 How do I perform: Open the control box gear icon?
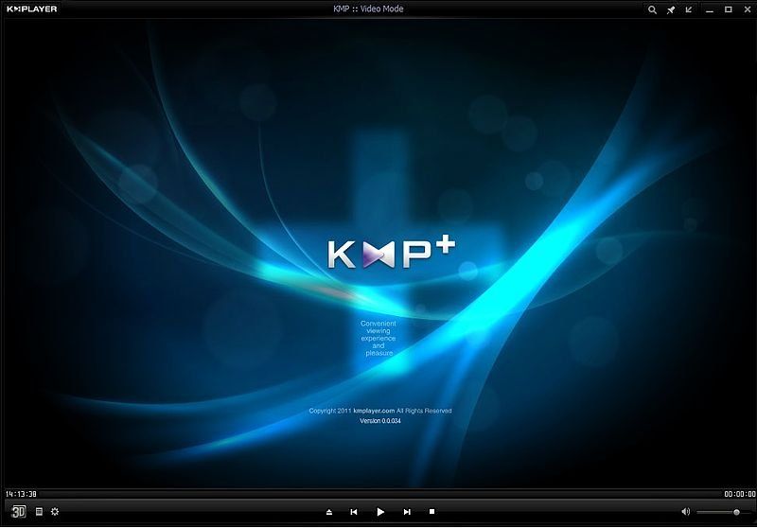(x=55, y=512)
